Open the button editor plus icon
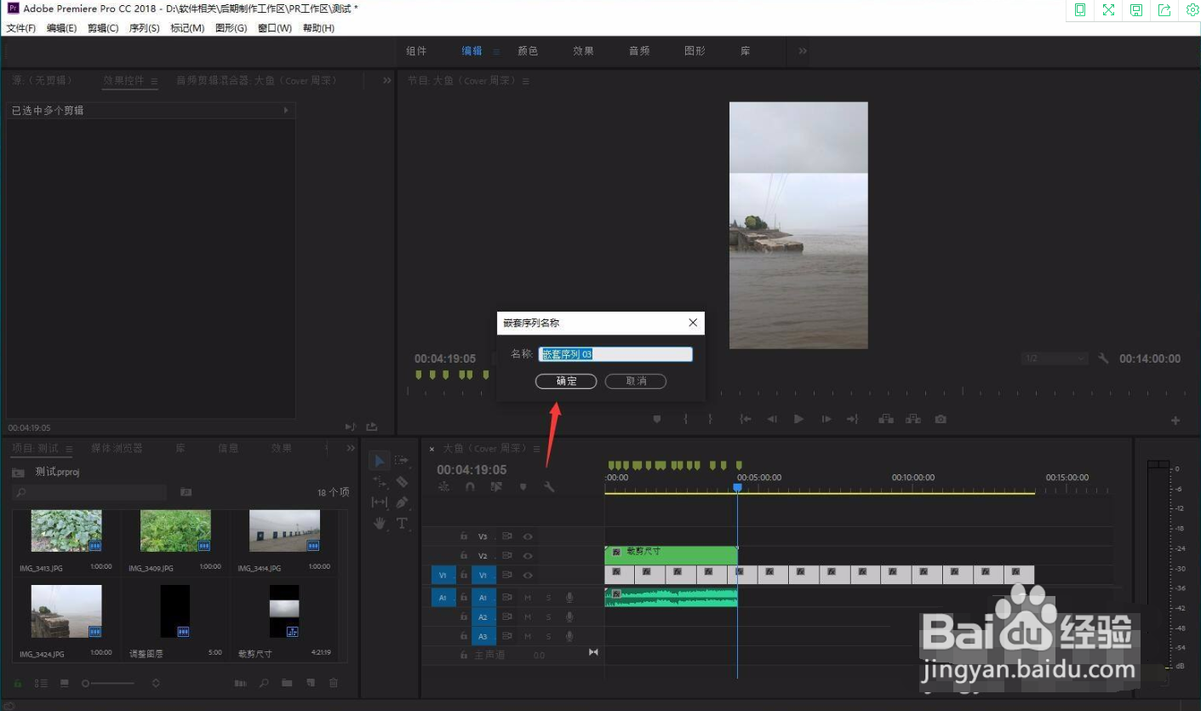 [x=1175, y=421]
